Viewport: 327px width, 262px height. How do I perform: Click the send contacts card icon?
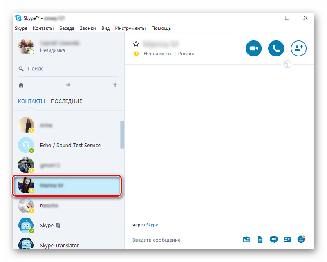pyautogui.click(x=287, y=240)
